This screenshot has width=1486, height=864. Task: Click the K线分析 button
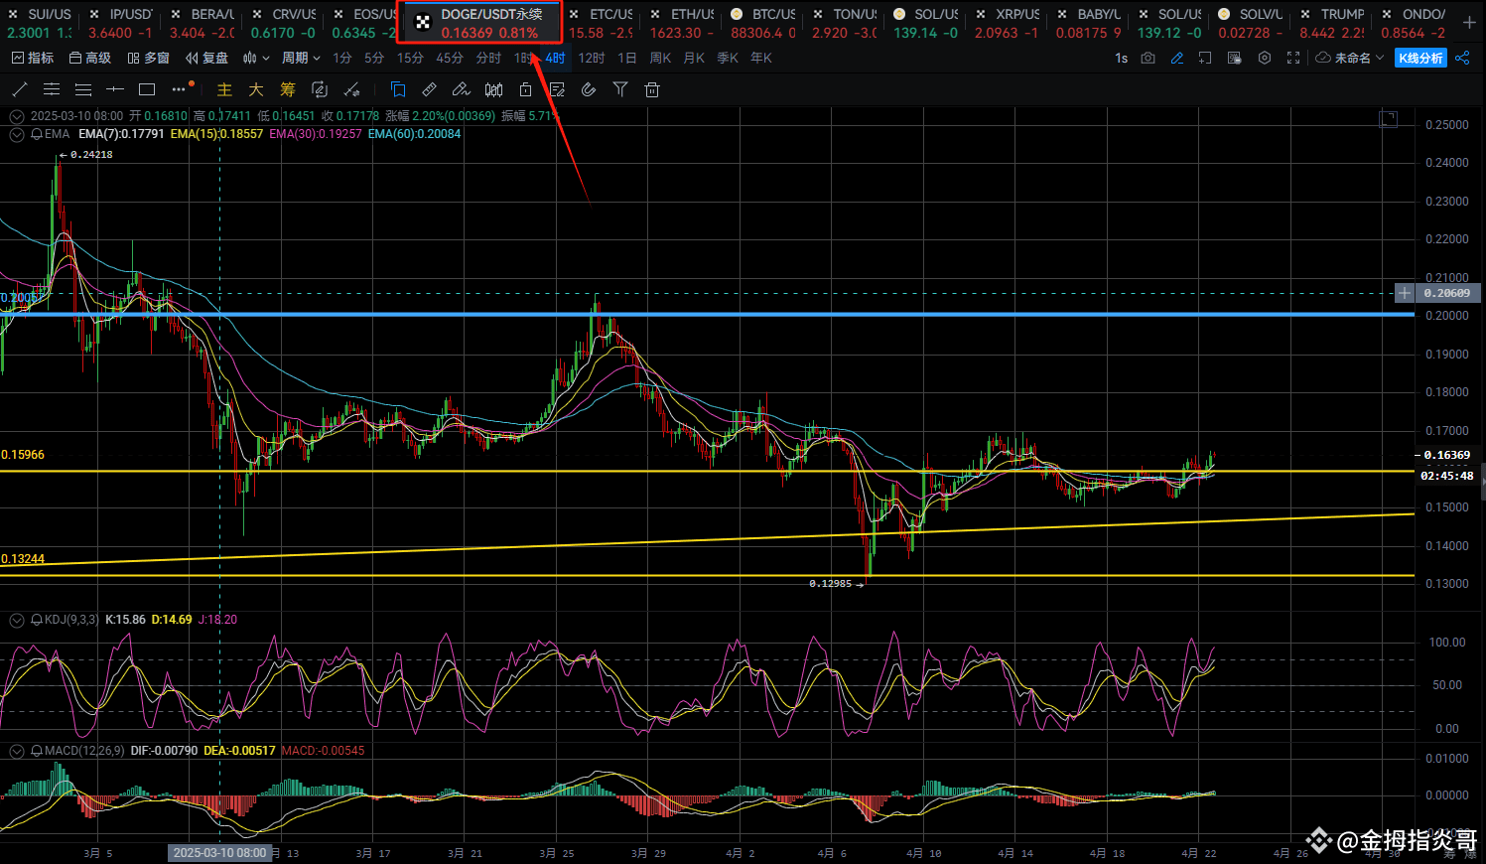point(1420,58)
